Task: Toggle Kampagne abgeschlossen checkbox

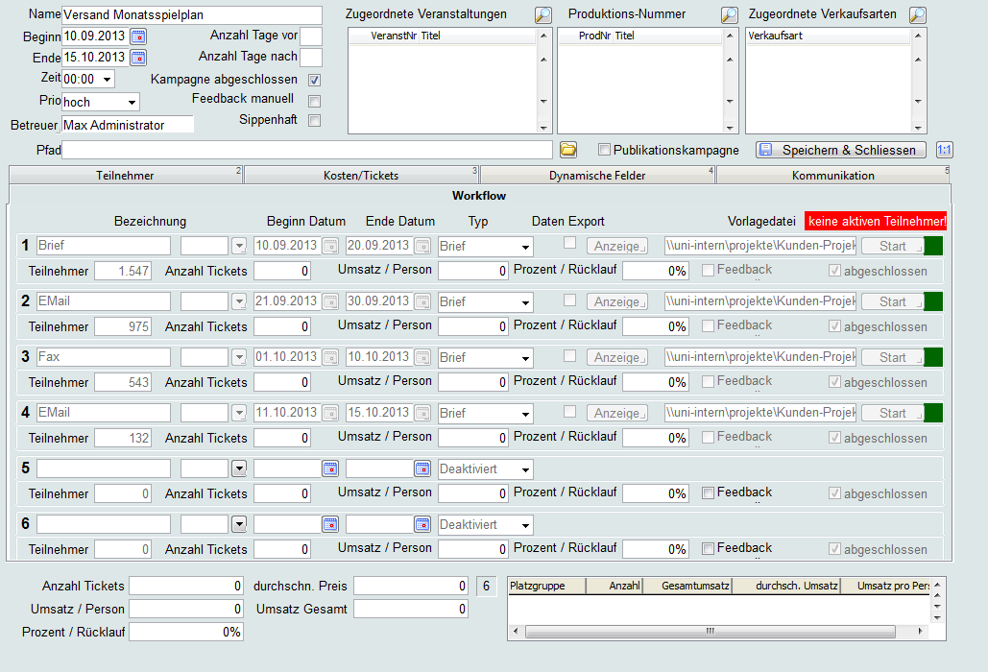Action: pyautogui.click(x=314, y=80)
